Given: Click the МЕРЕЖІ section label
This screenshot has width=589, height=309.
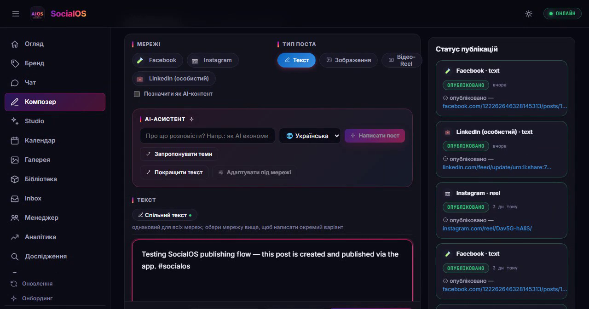Looking at the screenshot, I should [149, 44].
